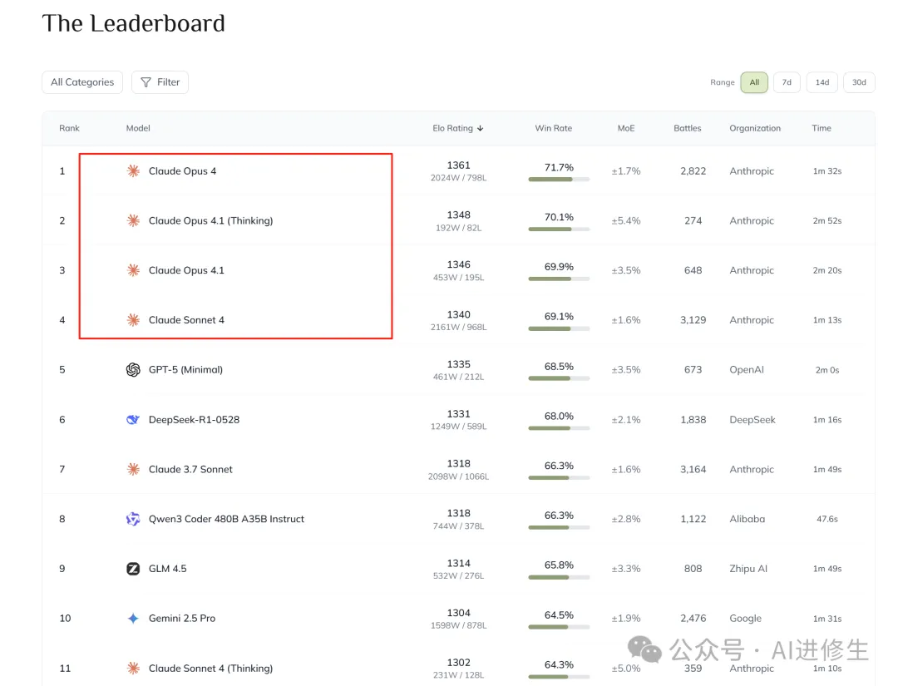The width and height of the screenshot is (898, 686).
Task: Click the Alibaba organization cell
Action: pos(748,519)
